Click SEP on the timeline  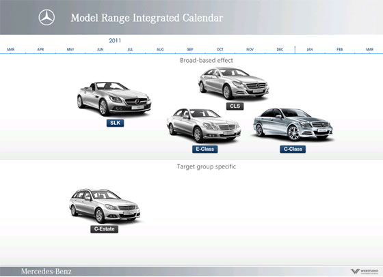[190, 49]
